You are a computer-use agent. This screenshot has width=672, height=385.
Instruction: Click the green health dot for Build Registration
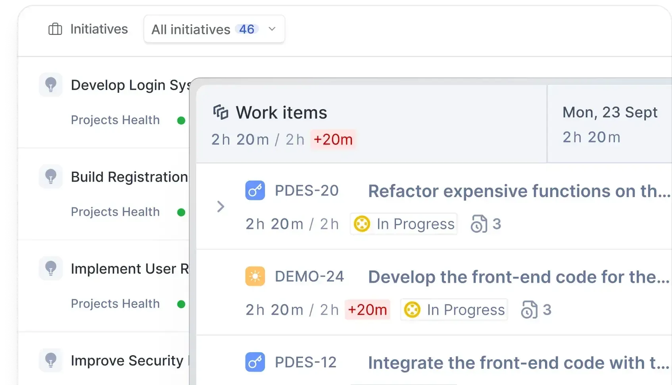181,213
